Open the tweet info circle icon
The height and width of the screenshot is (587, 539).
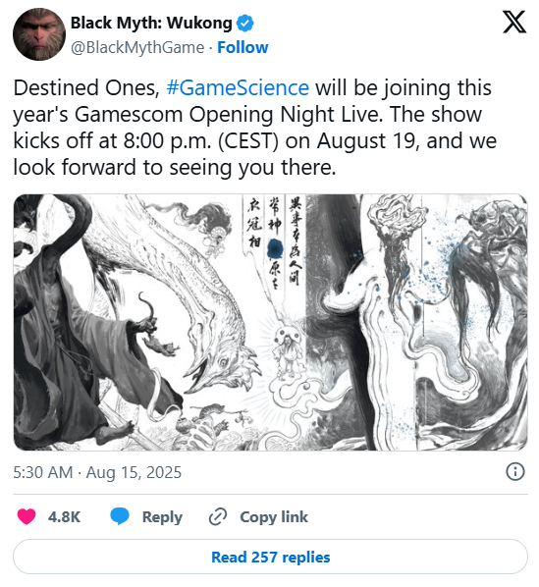click(515, 472)
